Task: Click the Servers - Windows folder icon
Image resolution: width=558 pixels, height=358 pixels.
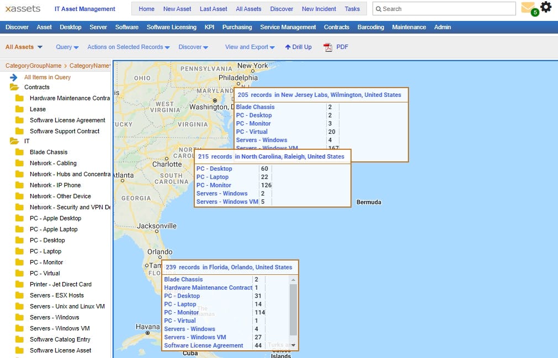Action: [x=21, y=317]
